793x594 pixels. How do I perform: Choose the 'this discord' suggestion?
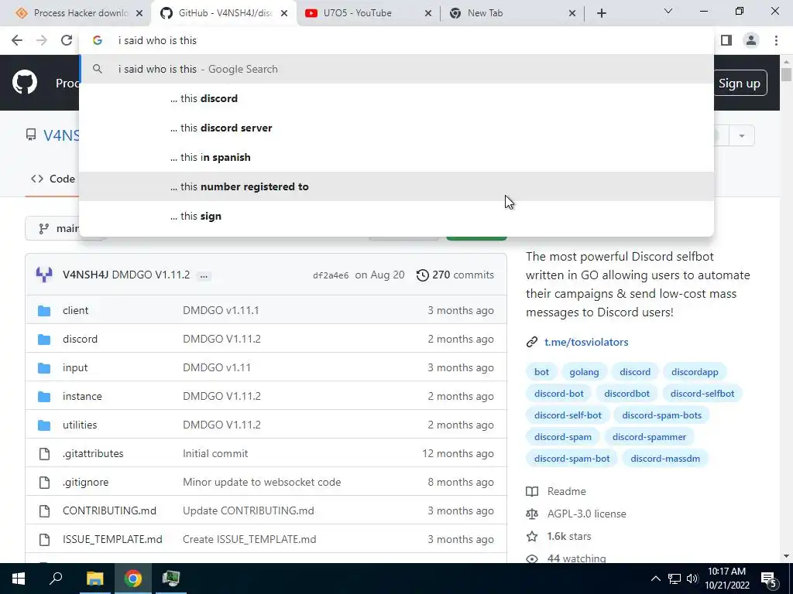(x=396, y=98)
